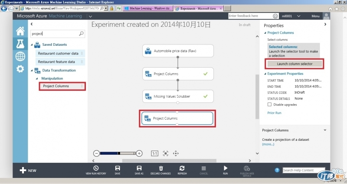347x184 pixels.
Task: Select the Project Columns module with checkmark
Action: 178,74
